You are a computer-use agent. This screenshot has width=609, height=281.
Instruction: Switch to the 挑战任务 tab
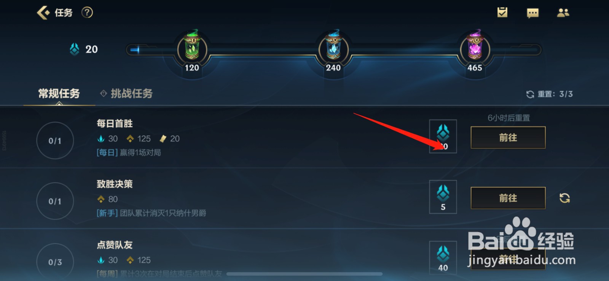tap(131, 94)
